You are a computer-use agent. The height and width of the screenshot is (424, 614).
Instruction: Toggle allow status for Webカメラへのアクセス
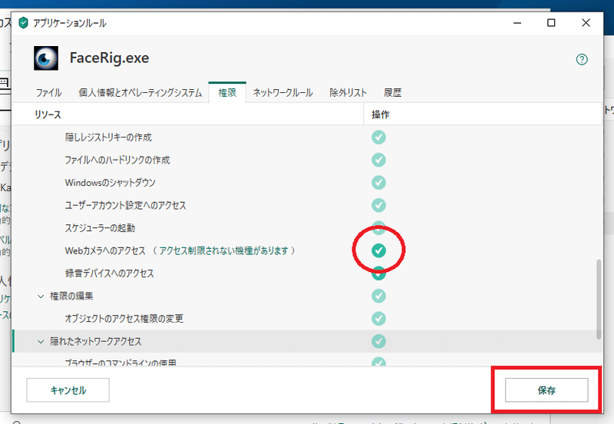378,250
